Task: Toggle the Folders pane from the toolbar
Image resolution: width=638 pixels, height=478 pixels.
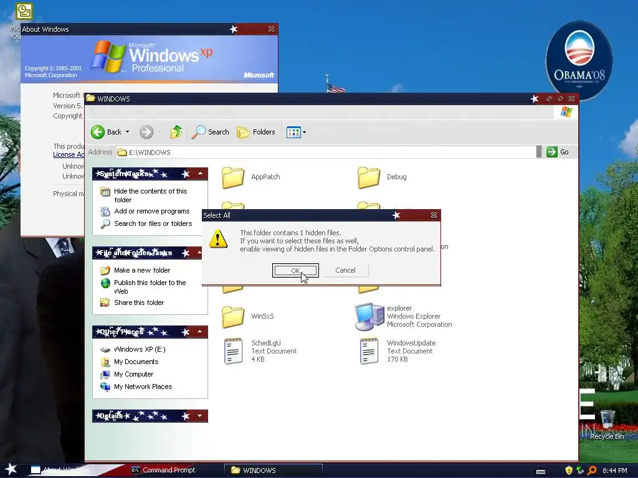Action: coord(256,132)
